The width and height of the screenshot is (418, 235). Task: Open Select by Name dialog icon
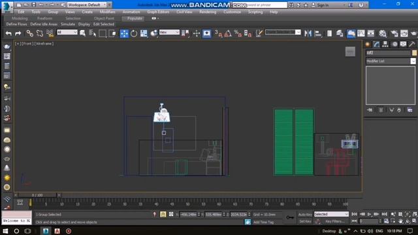[93, 33]
